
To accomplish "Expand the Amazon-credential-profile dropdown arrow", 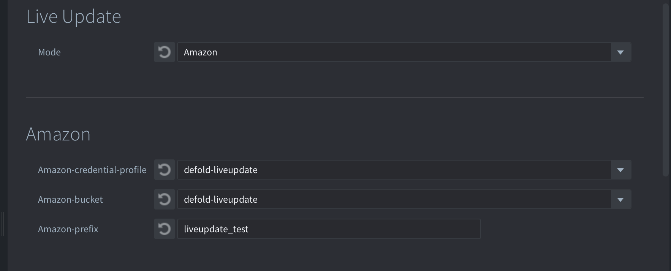I will pyautogui.click(x=621, y=170).
